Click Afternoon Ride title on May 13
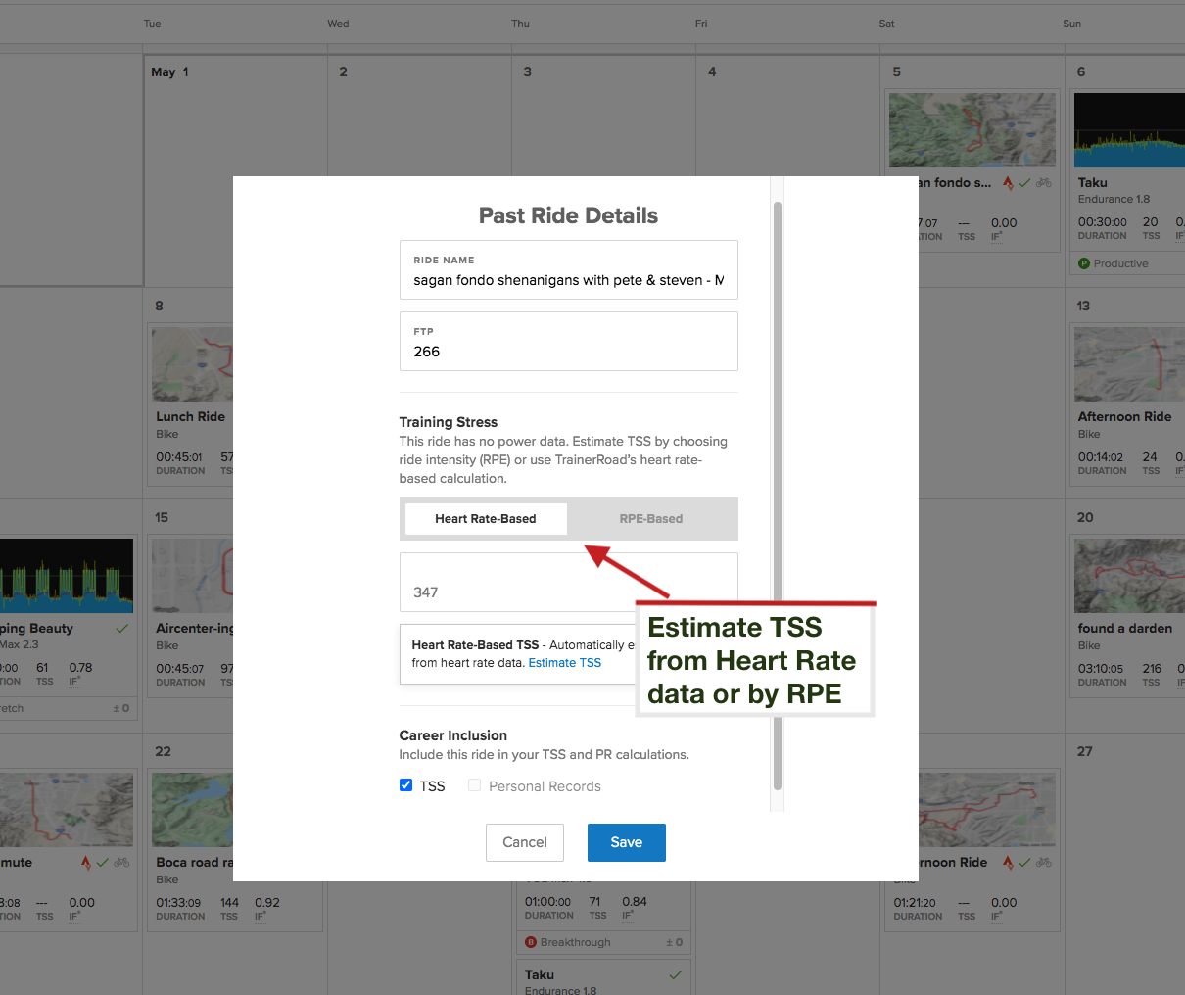1185x995 pixels. (1125, 416)
